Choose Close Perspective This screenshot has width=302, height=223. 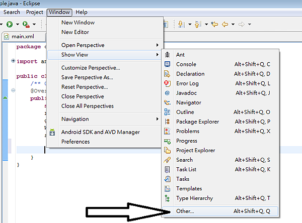click(x=105, y=96)
